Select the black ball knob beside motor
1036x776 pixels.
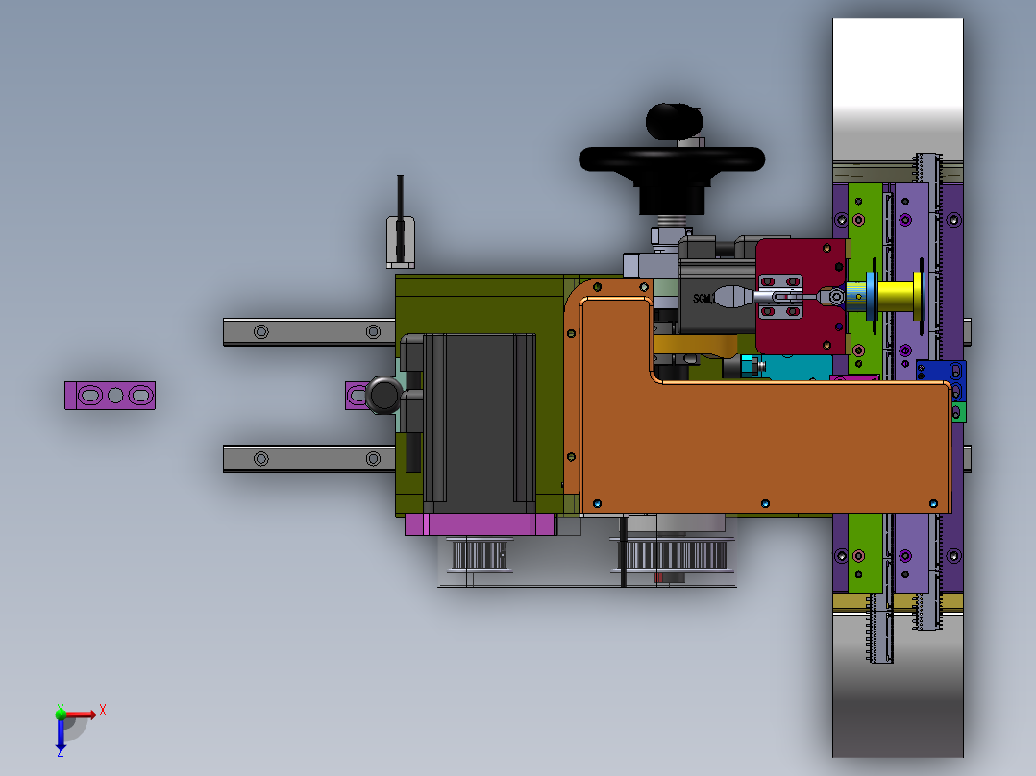point(383,395)
